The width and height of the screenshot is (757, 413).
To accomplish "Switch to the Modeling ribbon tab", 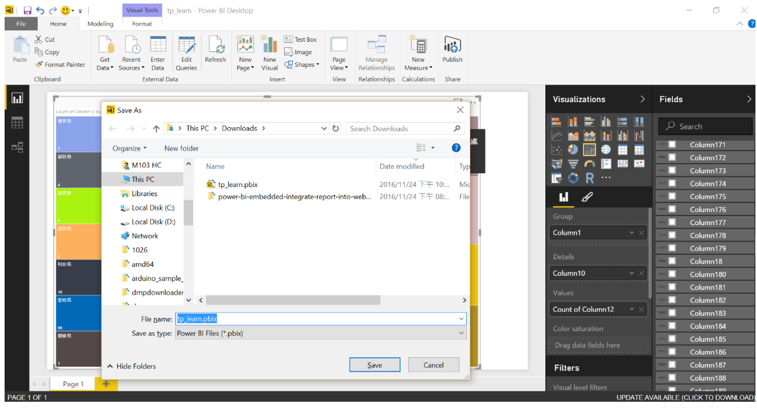I will (100, 24).
